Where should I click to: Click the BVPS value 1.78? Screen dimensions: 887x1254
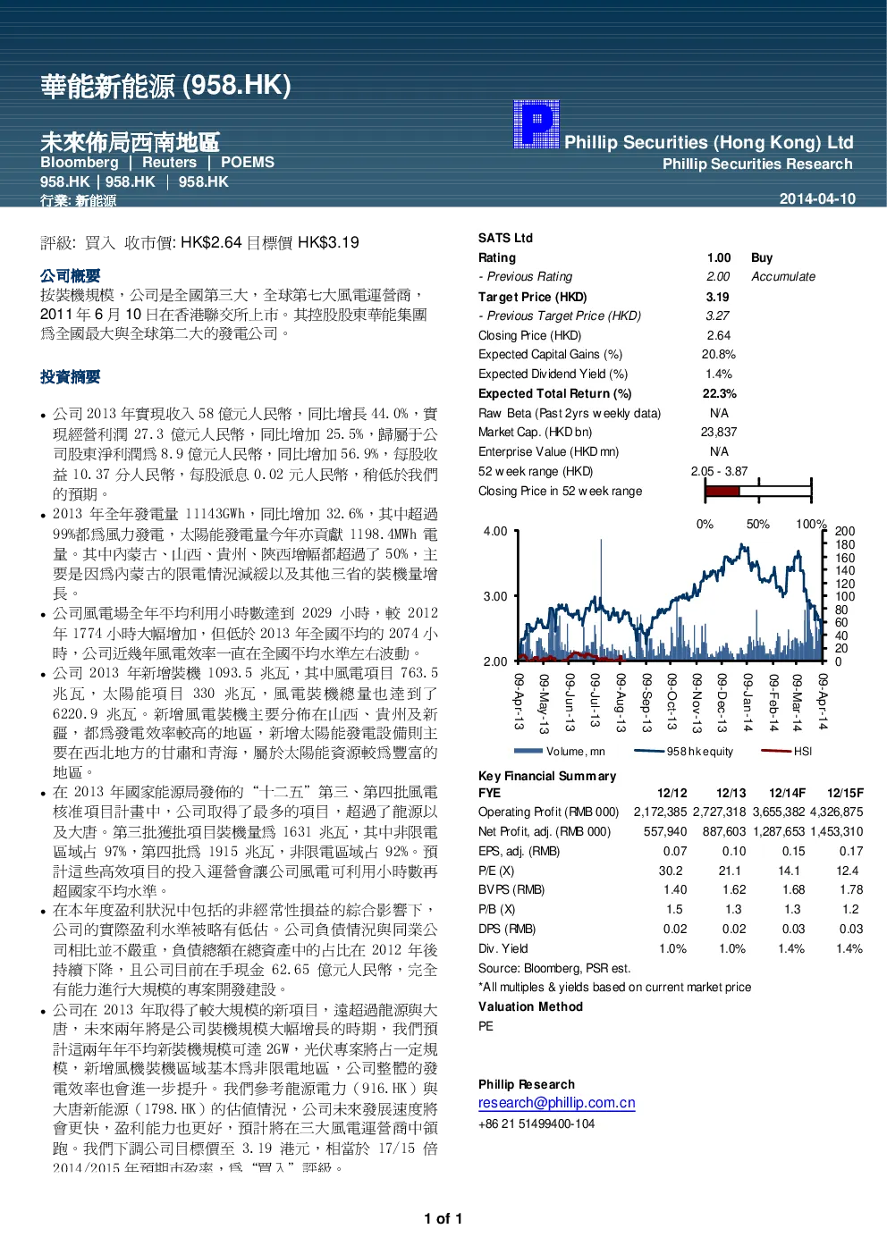click(x=851, y=890)
